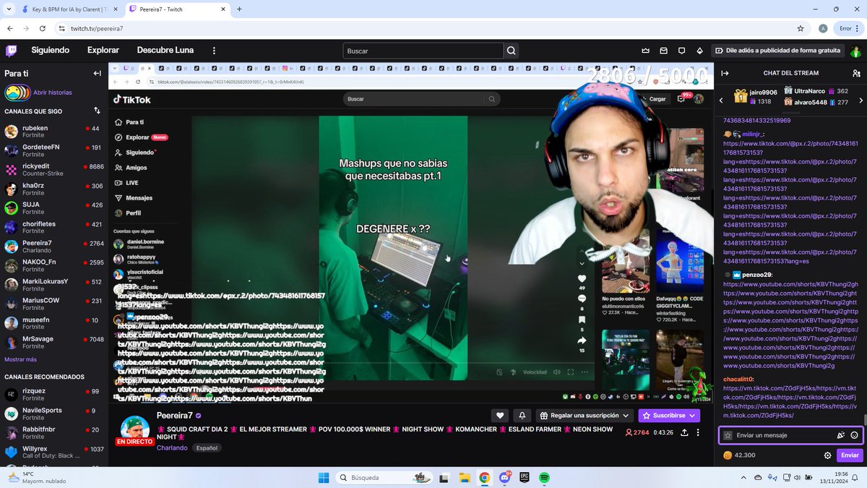Open the whispers speech-bubble icon

[x=681, y=51]
